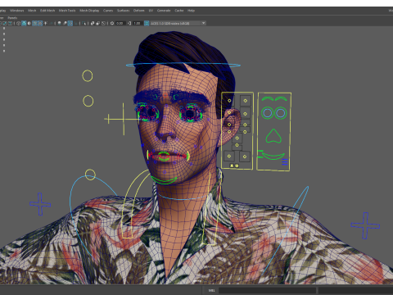Toggle textured display in viewport toolbar
This screenshot has width=393, height=295.
point(40,23)
